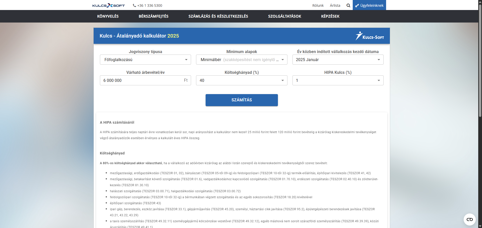Screen dimensions: 482x228
Task: Open the search magnifier icon
Action: coord(348,6)
